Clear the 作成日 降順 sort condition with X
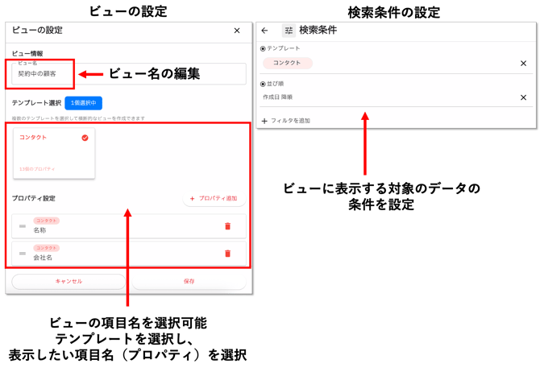Screen dimensions: 540x372 point(522,97)
